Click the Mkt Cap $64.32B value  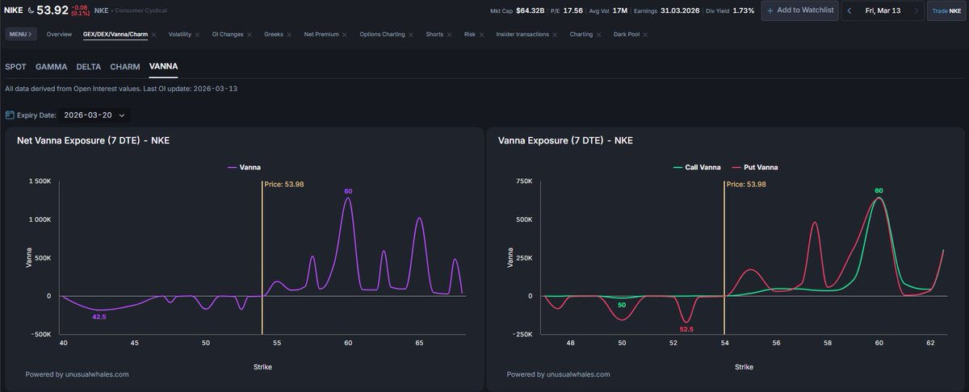coord(531,10)
